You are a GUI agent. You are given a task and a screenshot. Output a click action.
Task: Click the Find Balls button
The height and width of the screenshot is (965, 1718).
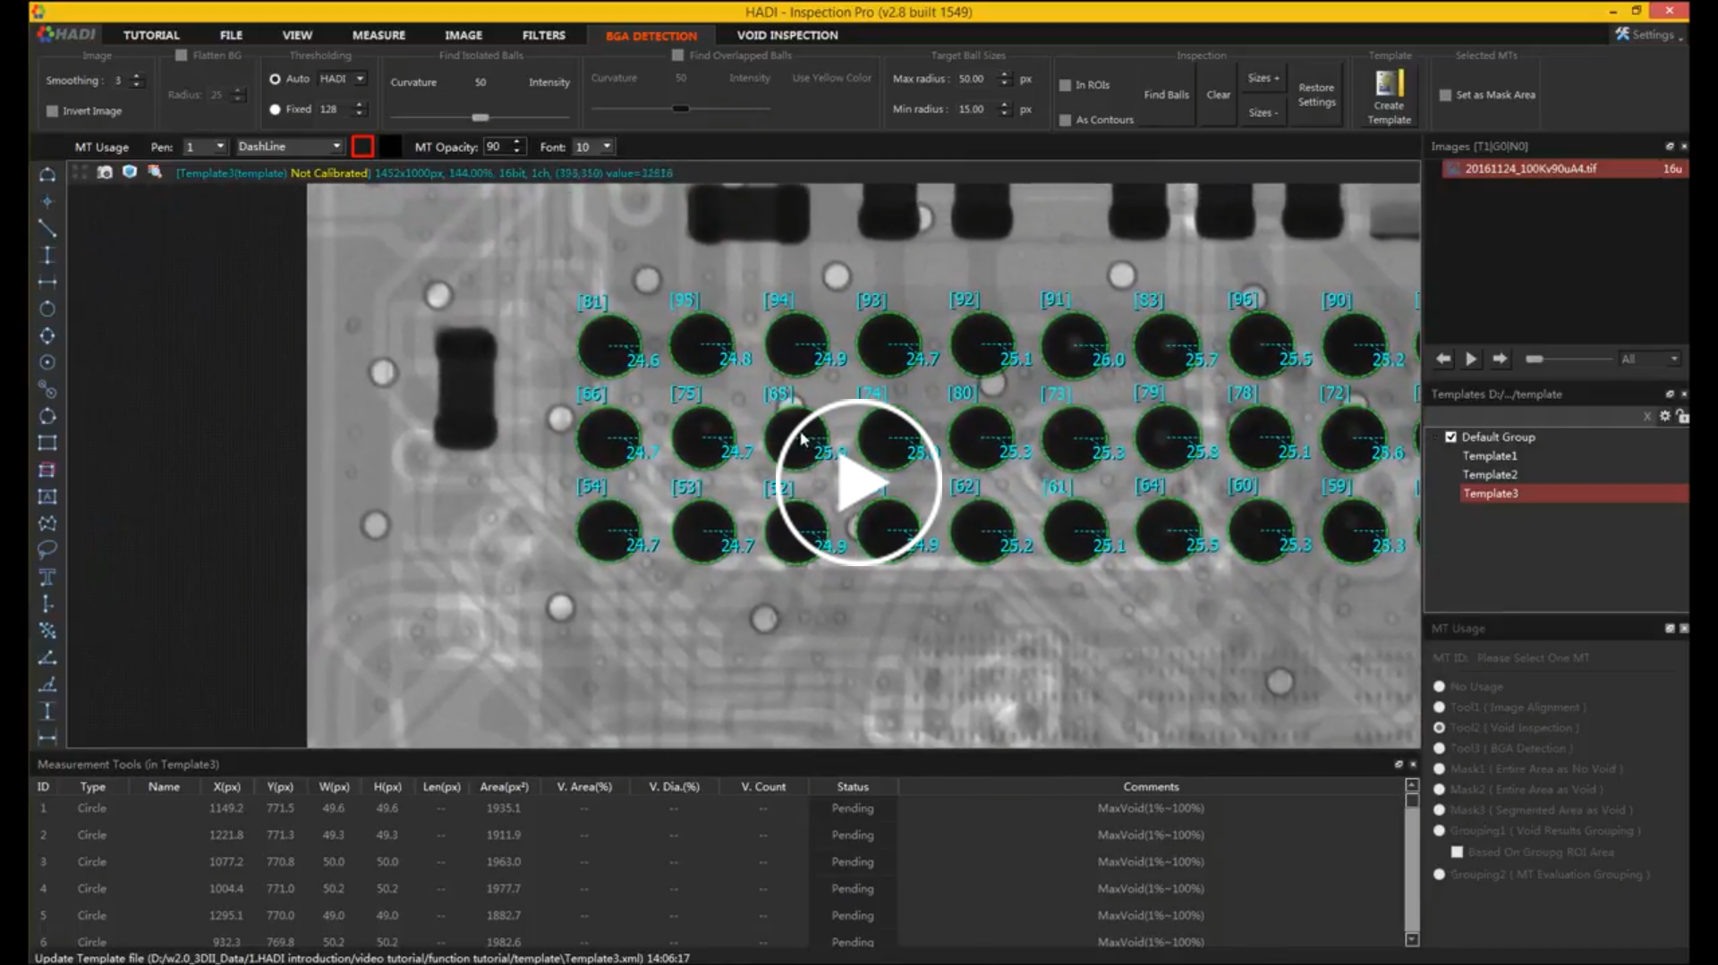1166,95
